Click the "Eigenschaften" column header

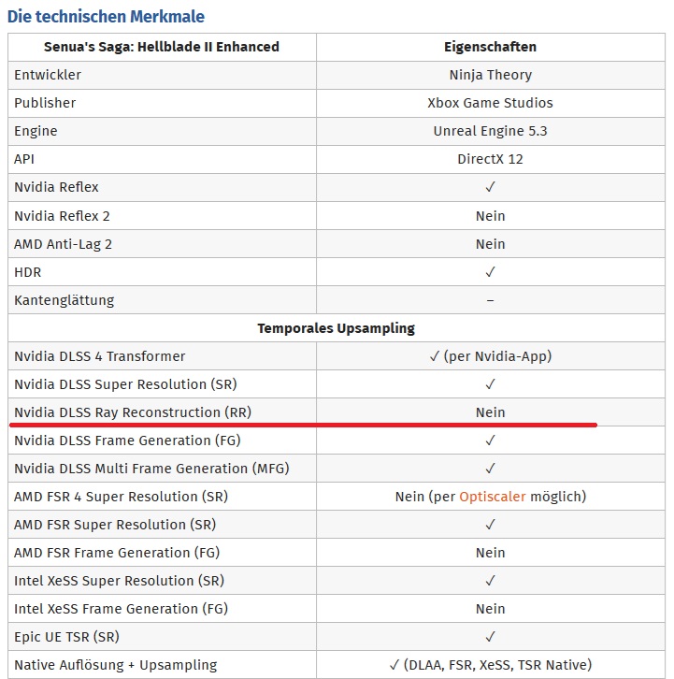coord(490,47)
